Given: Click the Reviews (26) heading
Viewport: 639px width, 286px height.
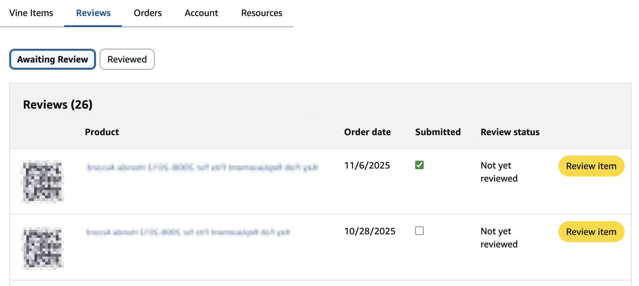Looking at the screenshot, I should (58, 105).
